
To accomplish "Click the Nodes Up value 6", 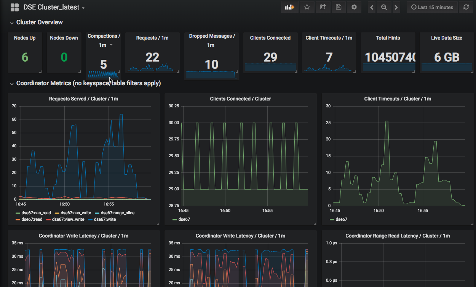I will 25,57.
